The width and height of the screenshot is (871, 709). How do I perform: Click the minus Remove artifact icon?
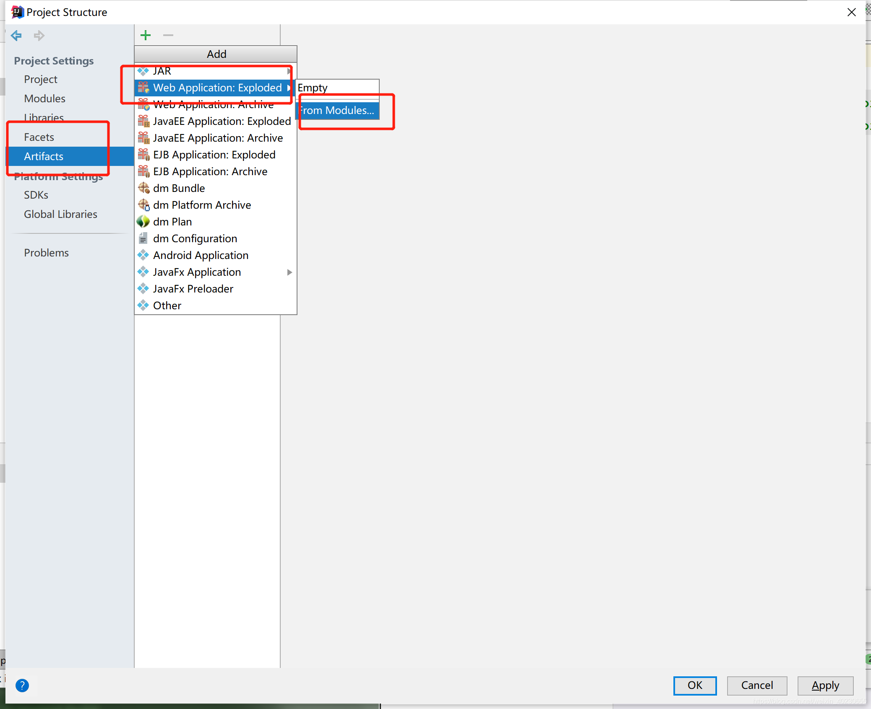pos(168,35)
